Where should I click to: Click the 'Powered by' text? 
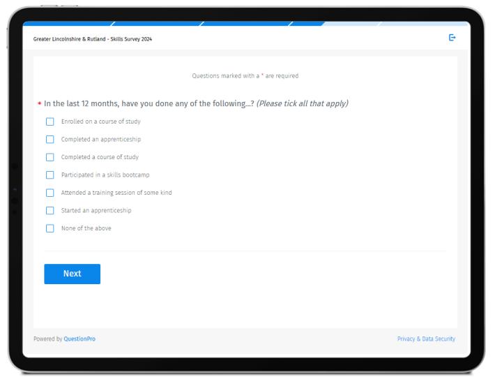pos(47,339)
